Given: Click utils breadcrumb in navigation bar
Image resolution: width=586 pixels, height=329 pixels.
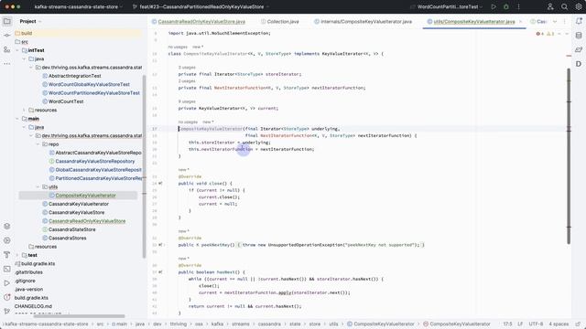Looking at the screenshot, I should [333, 324].
